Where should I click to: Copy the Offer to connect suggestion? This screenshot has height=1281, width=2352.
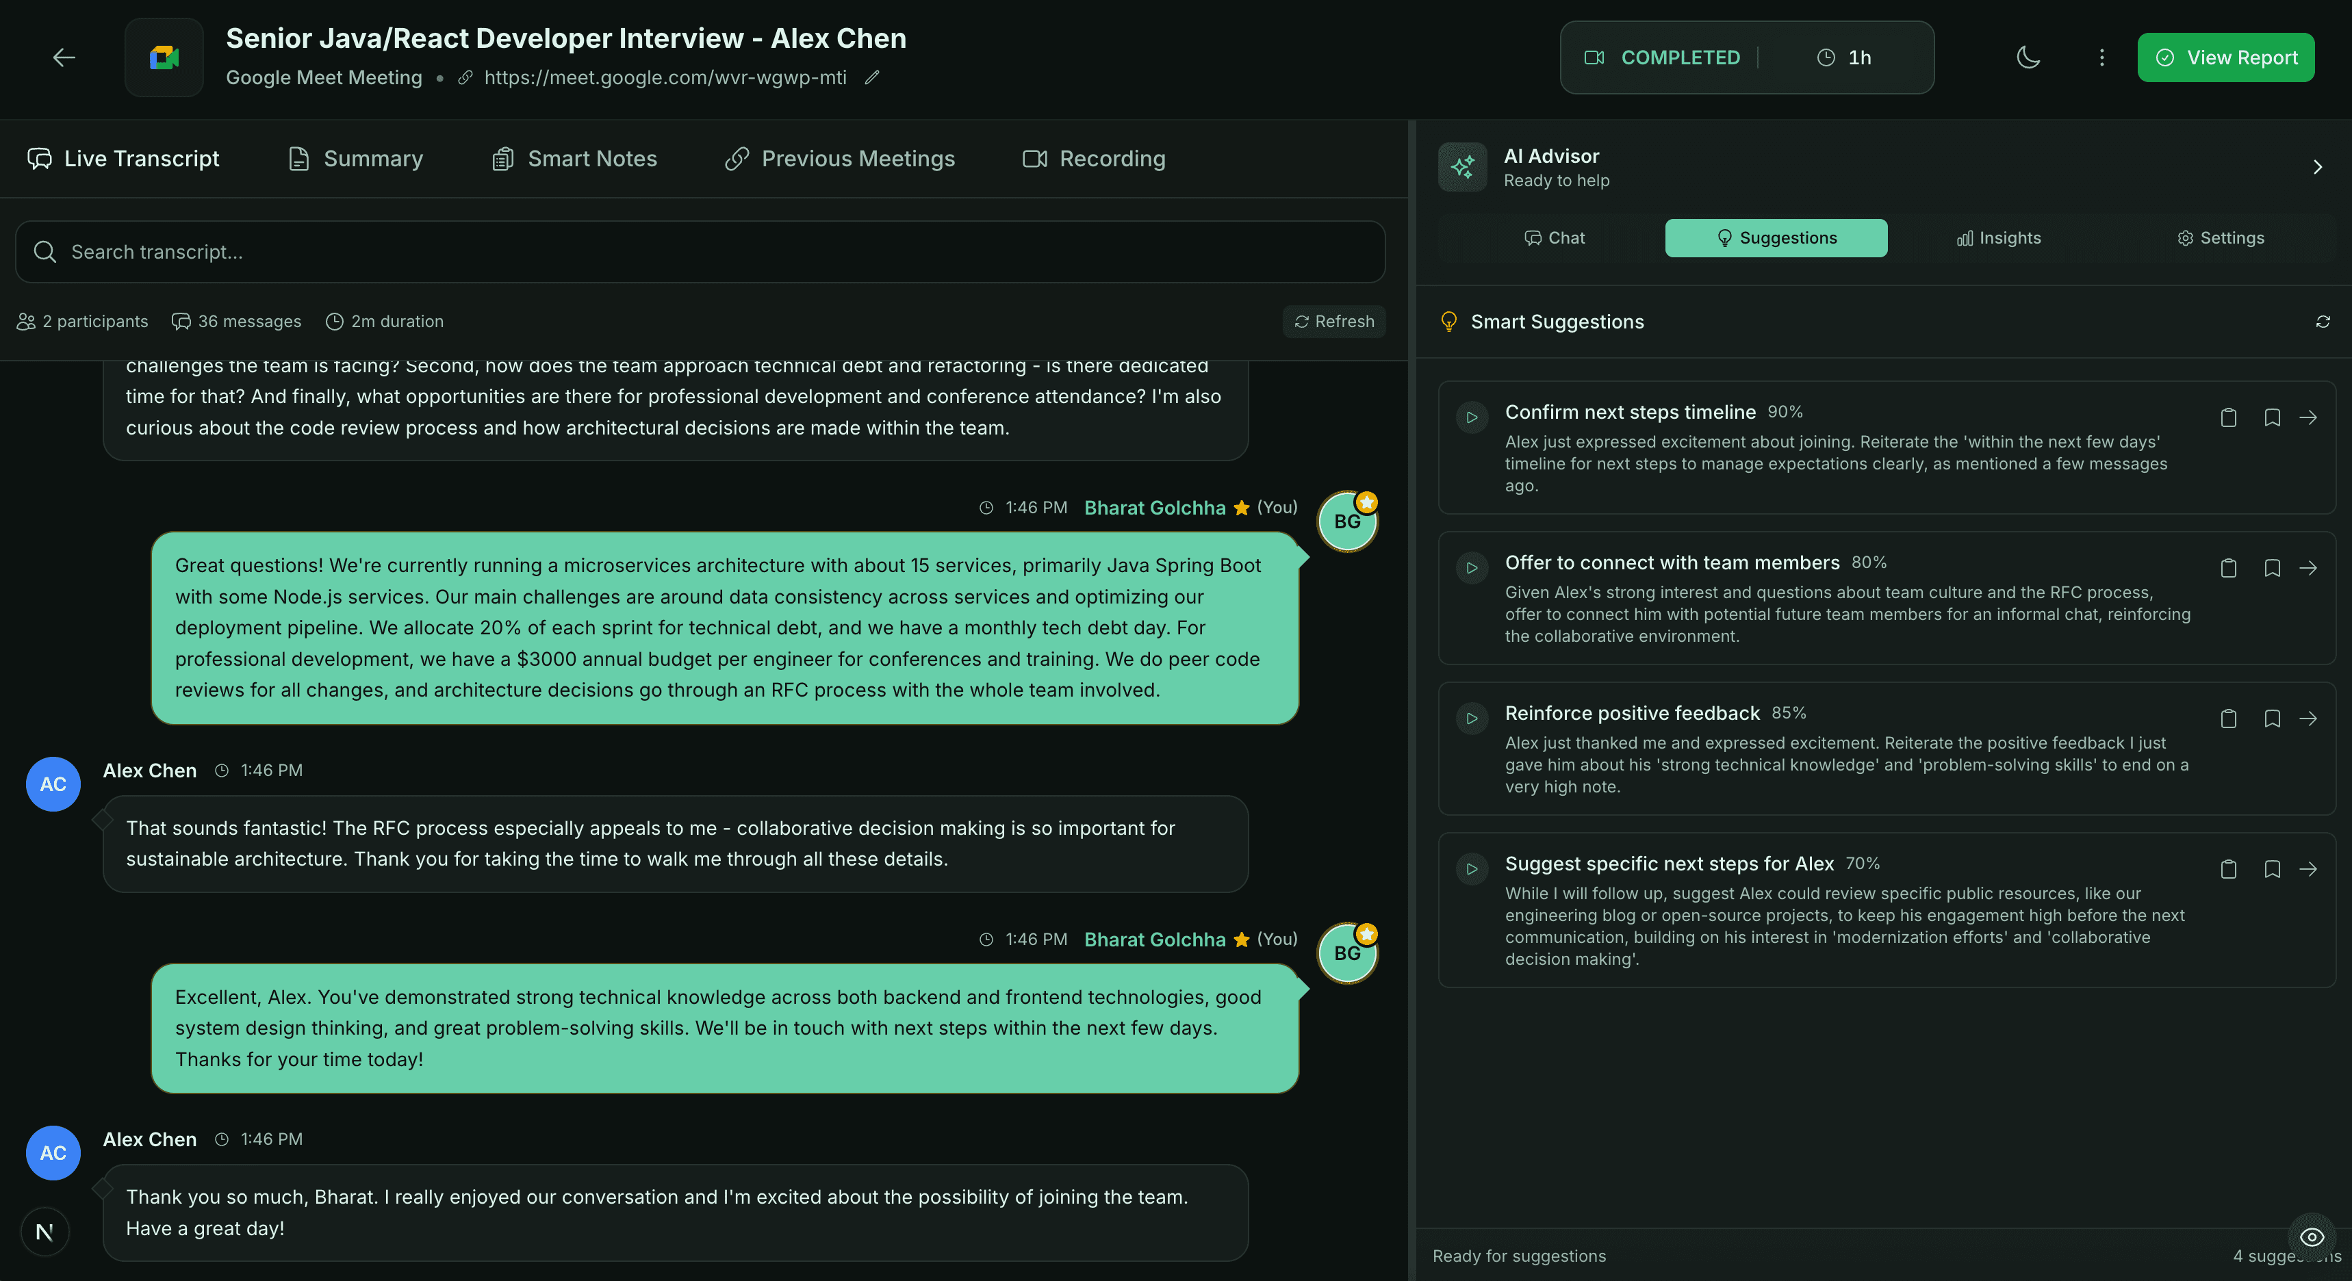[2228, 568]
